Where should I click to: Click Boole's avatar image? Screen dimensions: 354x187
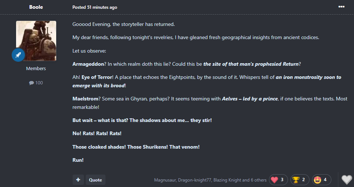[36, 41]
